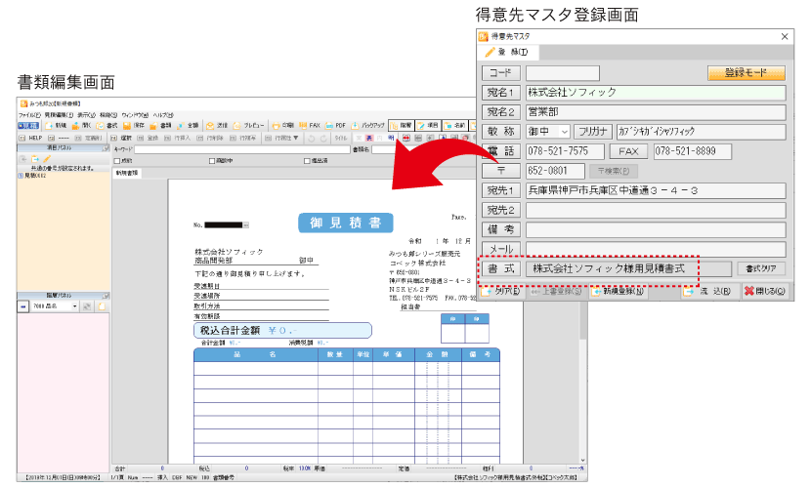This screenshot has width=811, height=488.
Task: Click the クリア(E) button in 得意先マスタ
Action: 501,291
